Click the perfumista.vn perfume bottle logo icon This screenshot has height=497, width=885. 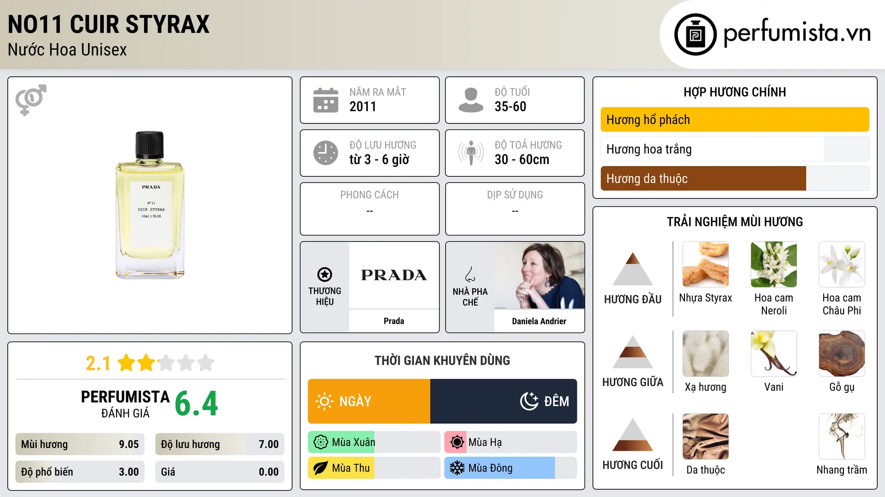(695, 35)
